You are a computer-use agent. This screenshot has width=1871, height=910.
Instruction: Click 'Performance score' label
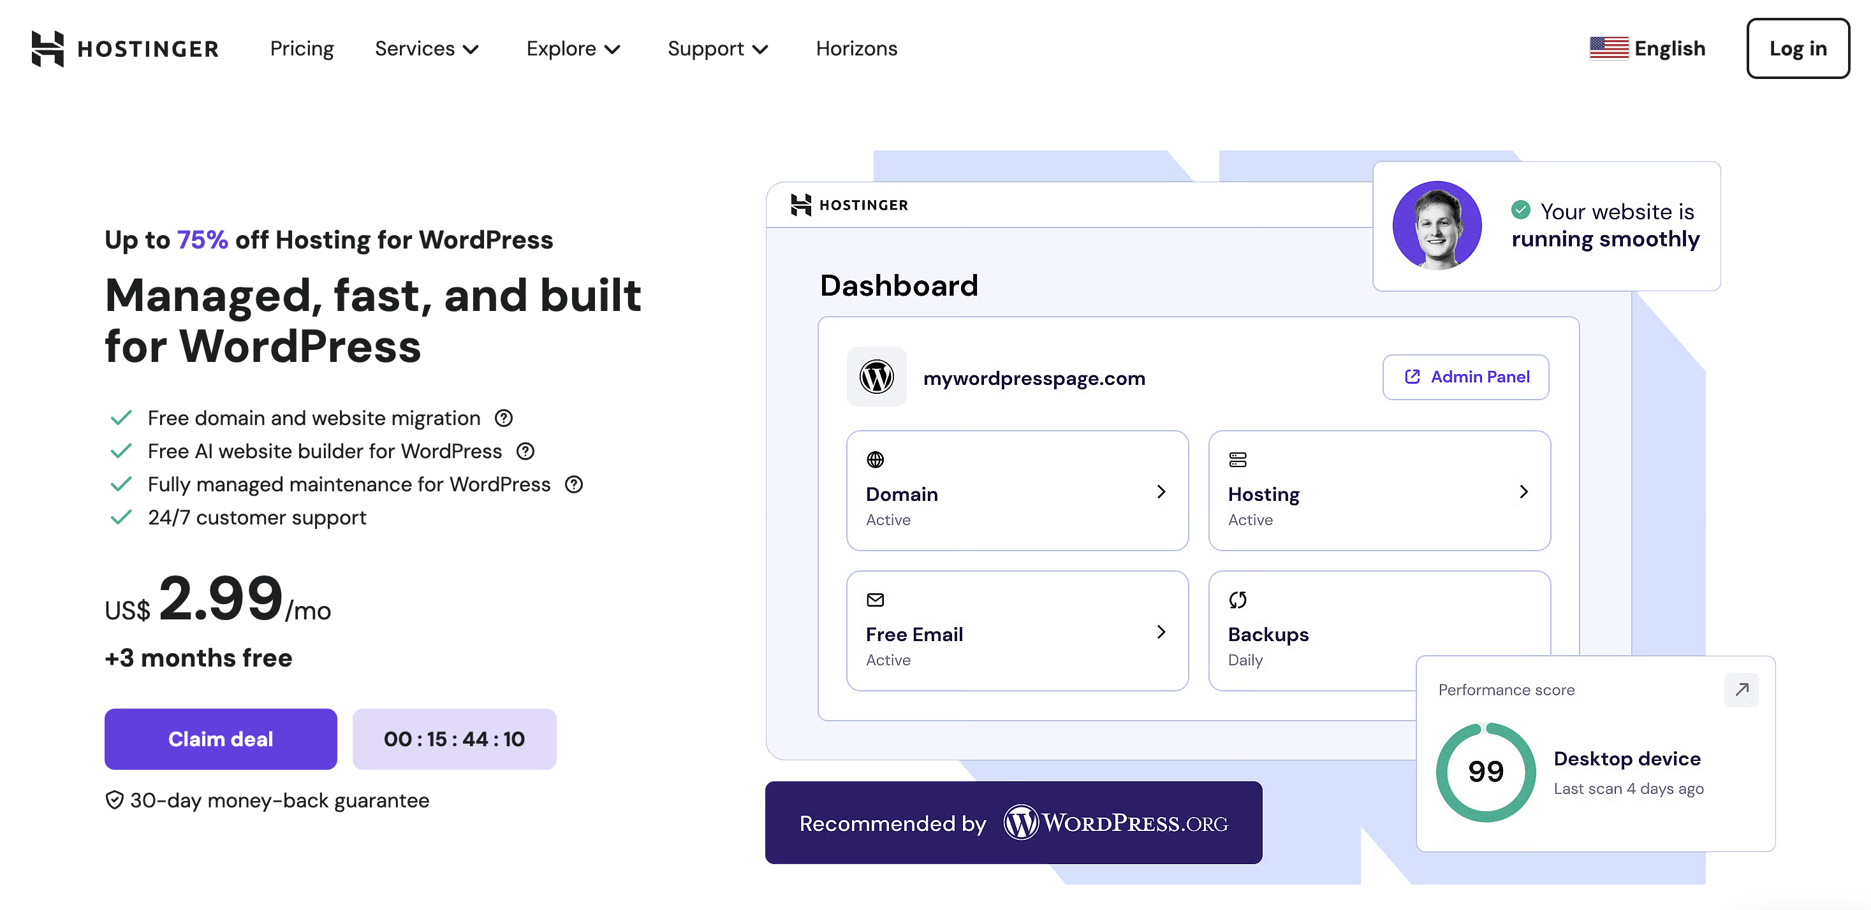[x=1506, y=690]
